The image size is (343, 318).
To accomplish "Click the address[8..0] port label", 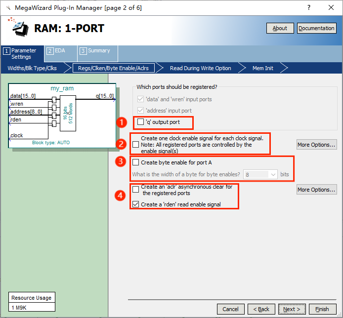I will coord(26,112).
